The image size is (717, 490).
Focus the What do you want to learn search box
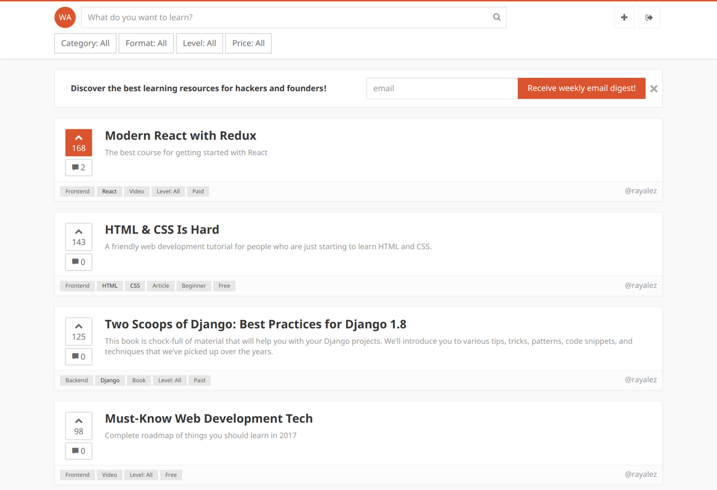286,17
